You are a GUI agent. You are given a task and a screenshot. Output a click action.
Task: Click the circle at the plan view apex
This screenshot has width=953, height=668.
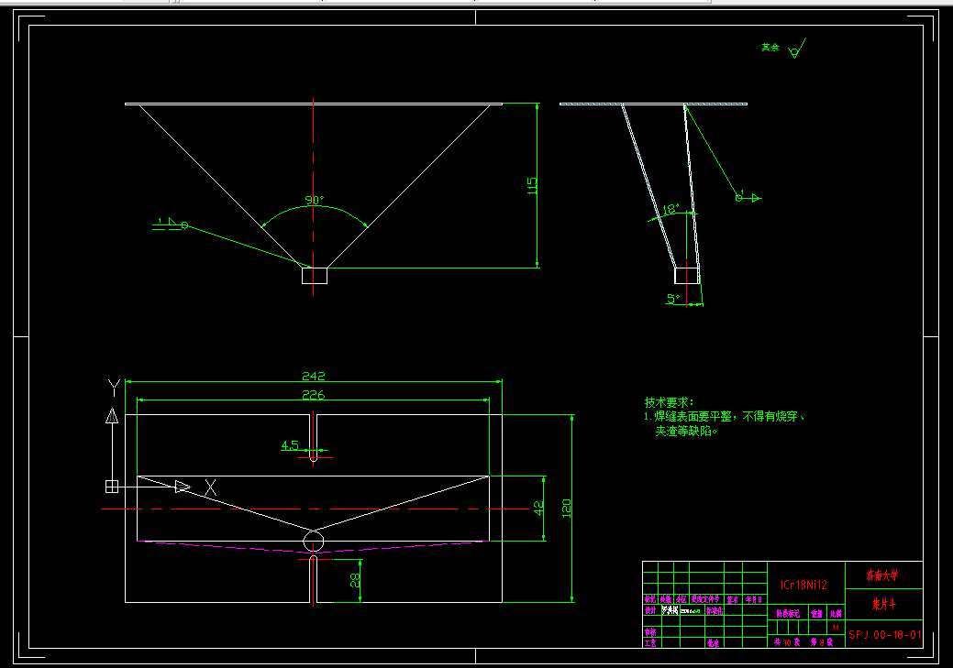tap(313, 541)
